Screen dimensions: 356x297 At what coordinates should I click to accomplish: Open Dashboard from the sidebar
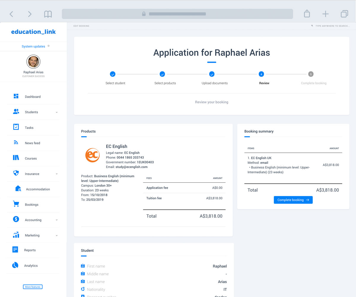[x=33, y=97]
